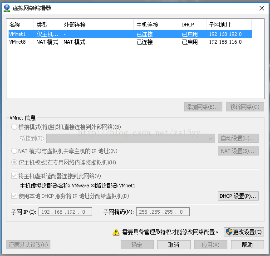Select the VMnet1 row name

click(x=17, y=34)
